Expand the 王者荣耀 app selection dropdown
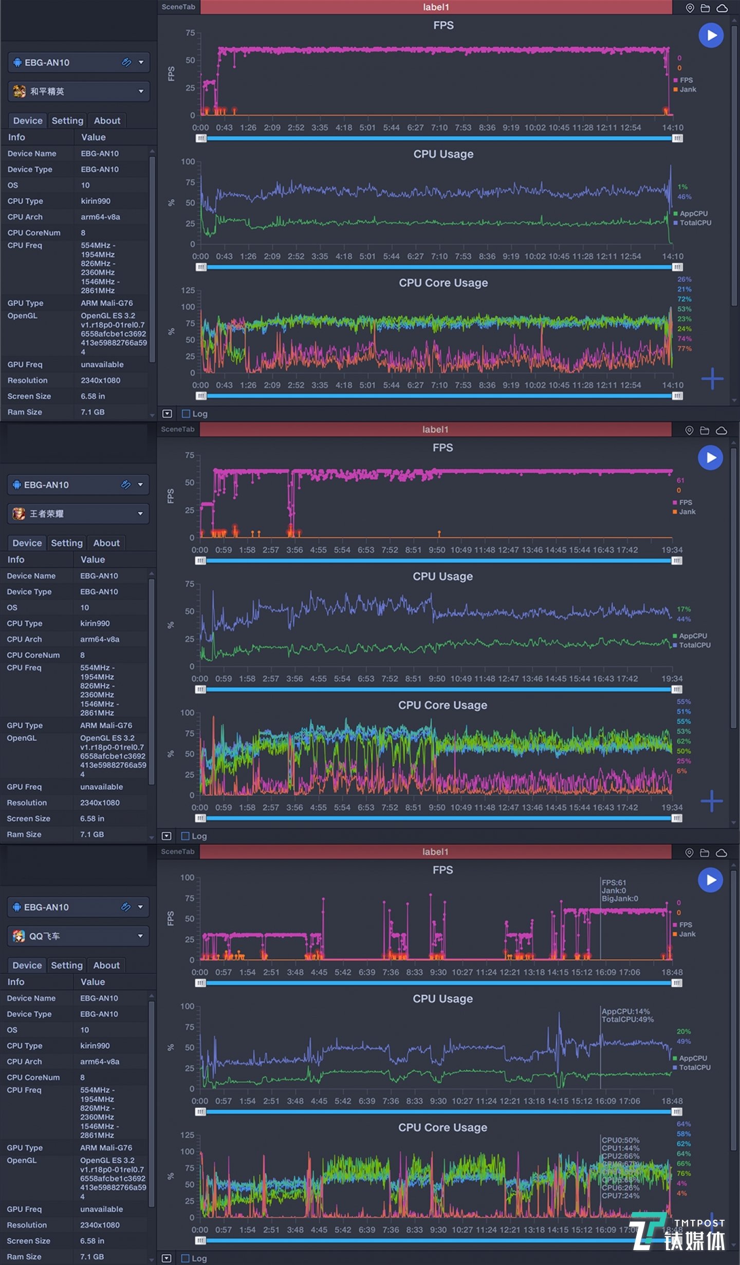740x1265 pixels. pos(78,514)
